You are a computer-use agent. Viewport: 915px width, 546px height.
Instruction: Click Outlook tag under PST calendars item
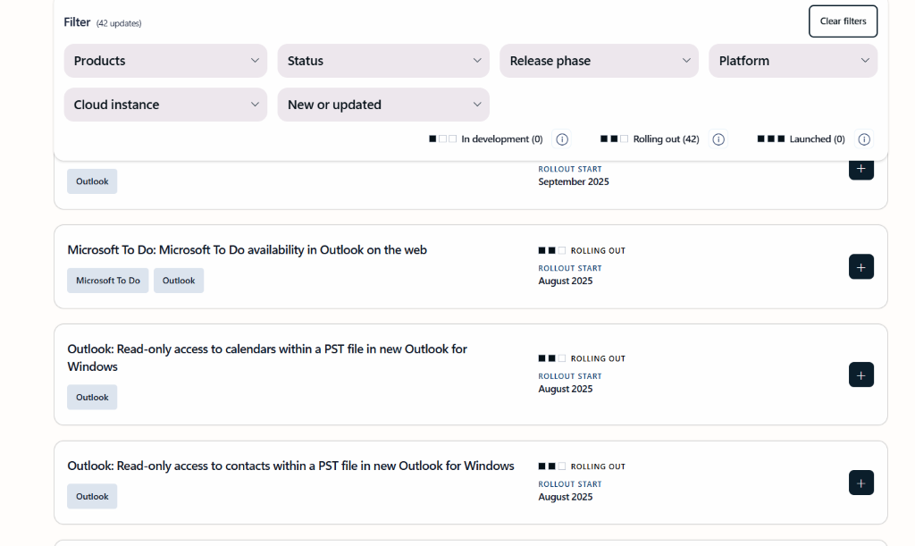point(92,398)
